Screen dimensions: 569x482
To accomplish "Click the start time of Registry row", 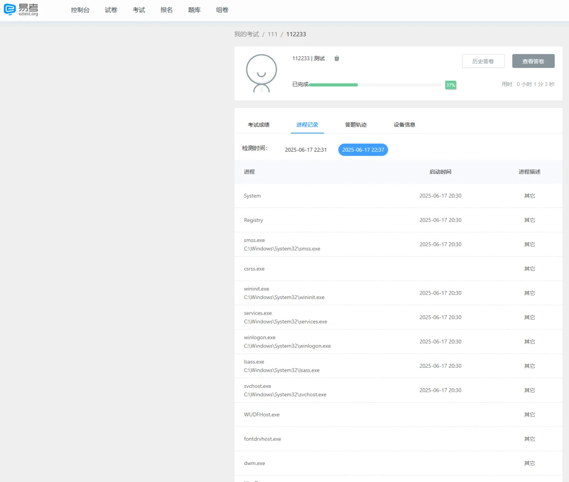I will (x=440, y=220).
